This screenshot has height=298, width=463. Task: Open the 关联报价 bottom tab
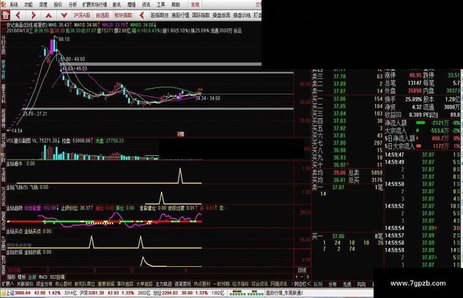point(25,284)
